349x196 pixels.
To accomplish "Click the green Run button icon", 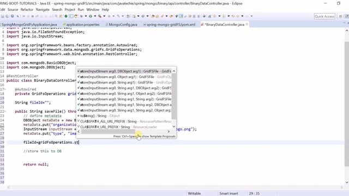I will [91, 16].
